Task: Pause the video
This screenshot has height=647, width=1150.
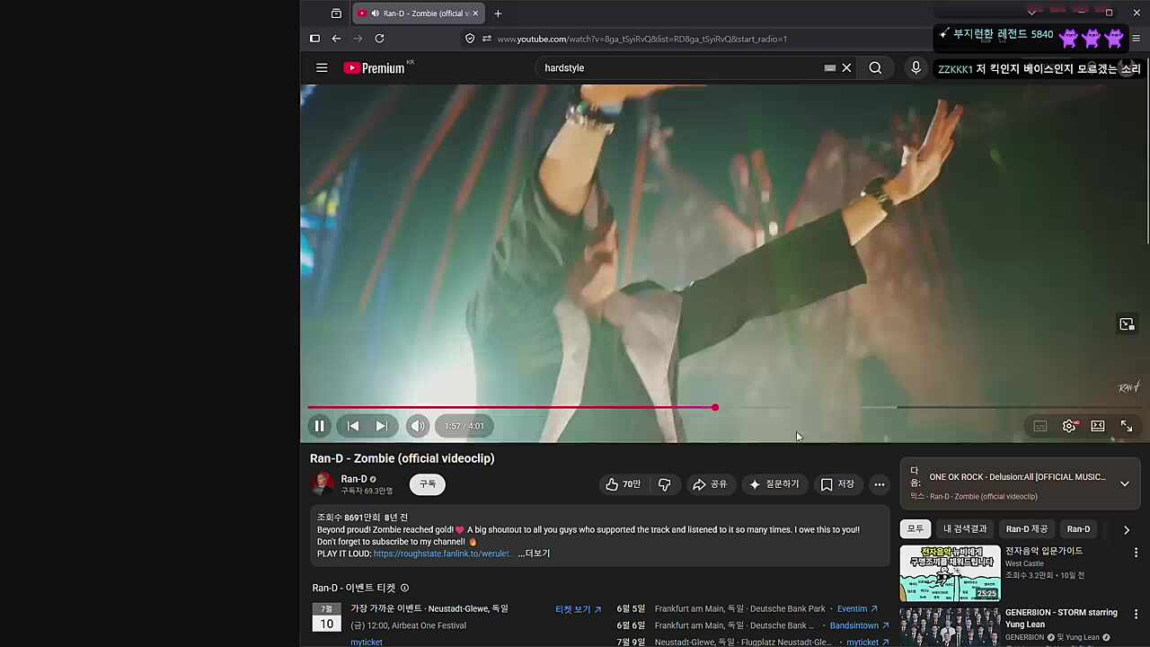Action: 319,426
